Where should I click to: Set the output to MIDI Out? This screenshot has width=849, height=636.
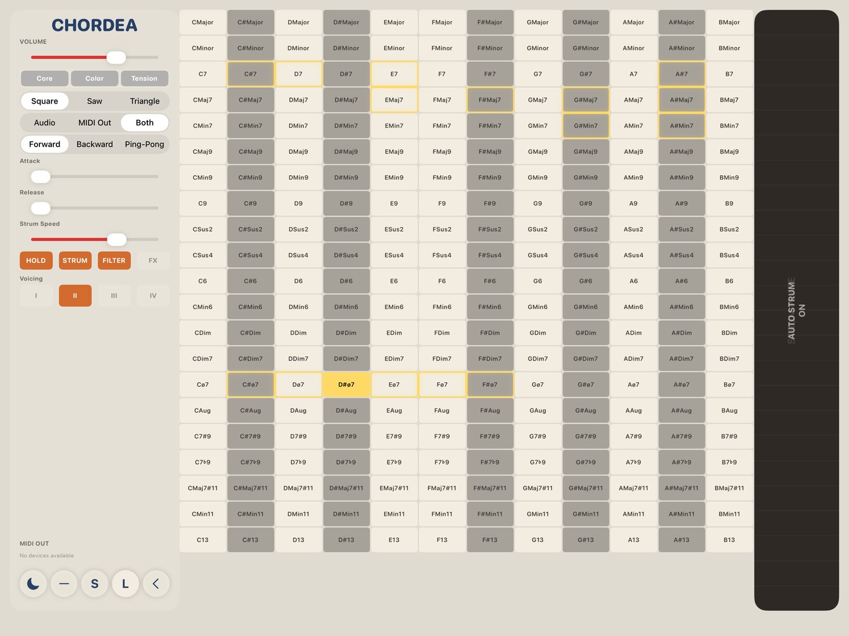[95, 123]
